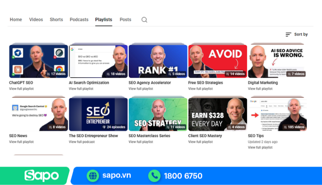This screenshot has height=185, width=322.
Task: Click The SEO Entrepreneur Show title
Action: 93,136
